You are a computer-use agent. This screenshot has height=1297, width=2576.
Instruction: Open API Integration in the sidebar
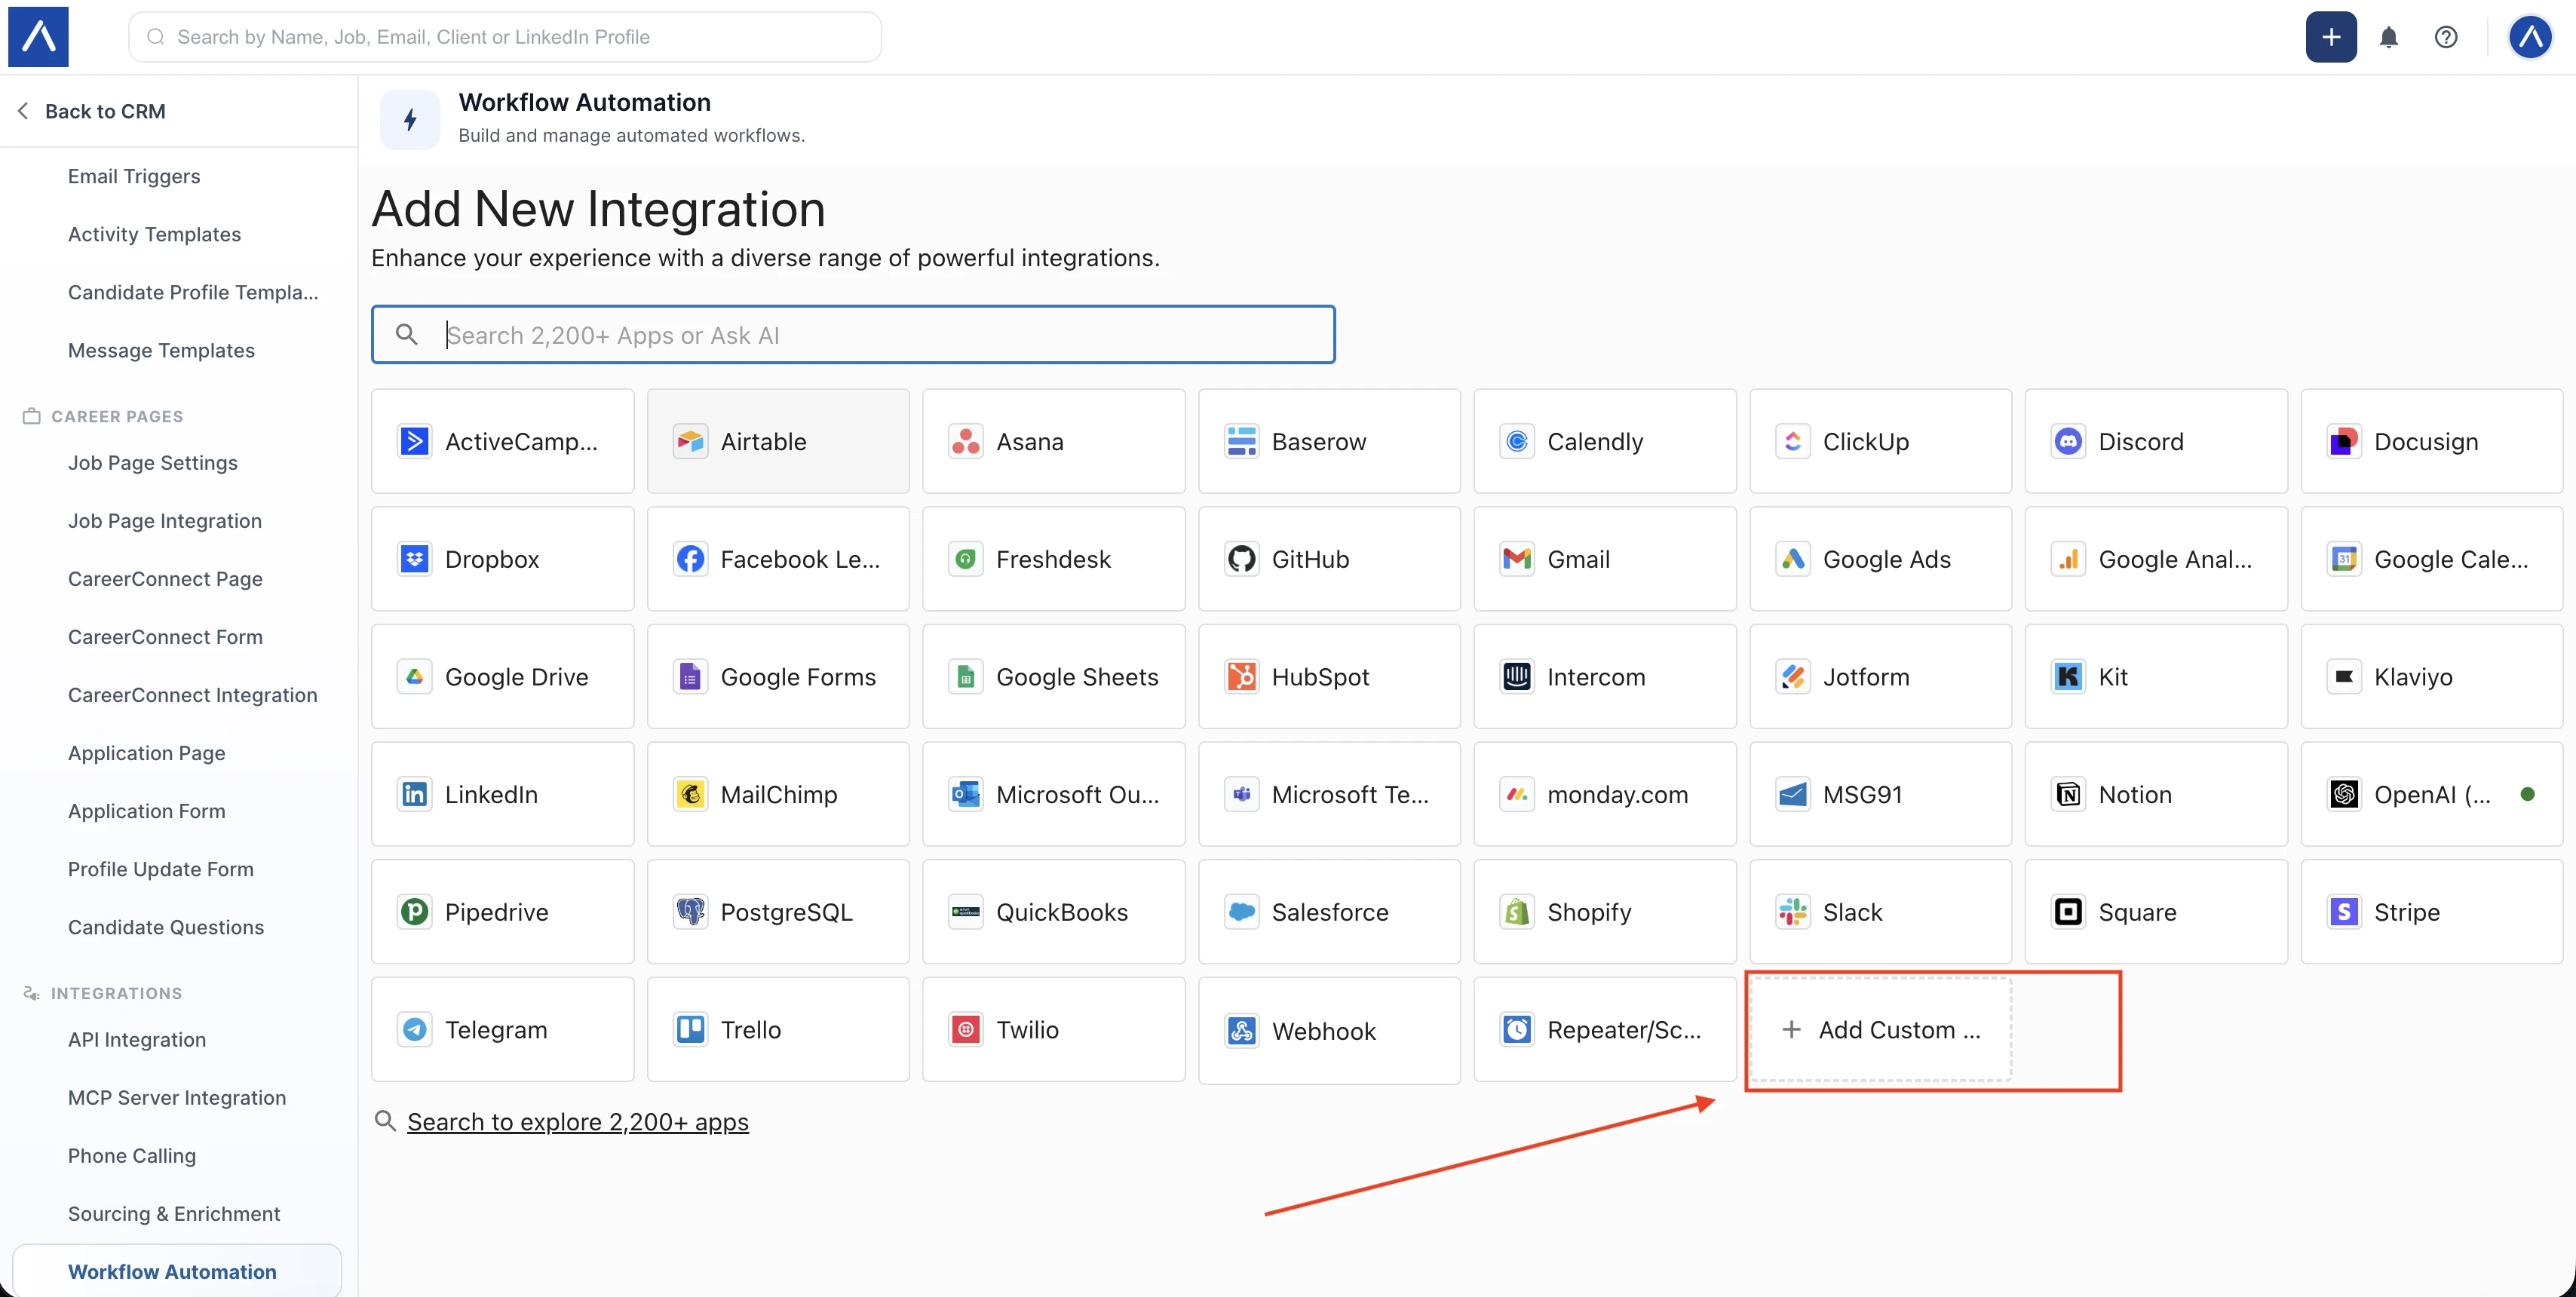click(x=137, y=1039)
